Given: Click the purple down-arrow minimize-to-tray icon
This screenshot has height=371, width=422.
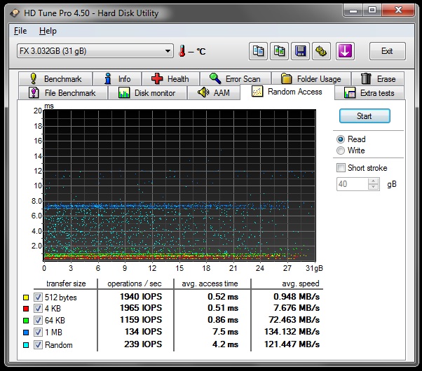Looking at the screenshot, I should pos(344,51).
